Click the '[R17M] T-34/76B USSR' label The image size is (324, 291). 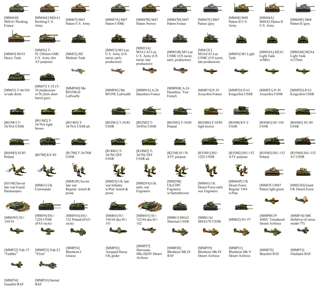78,155
